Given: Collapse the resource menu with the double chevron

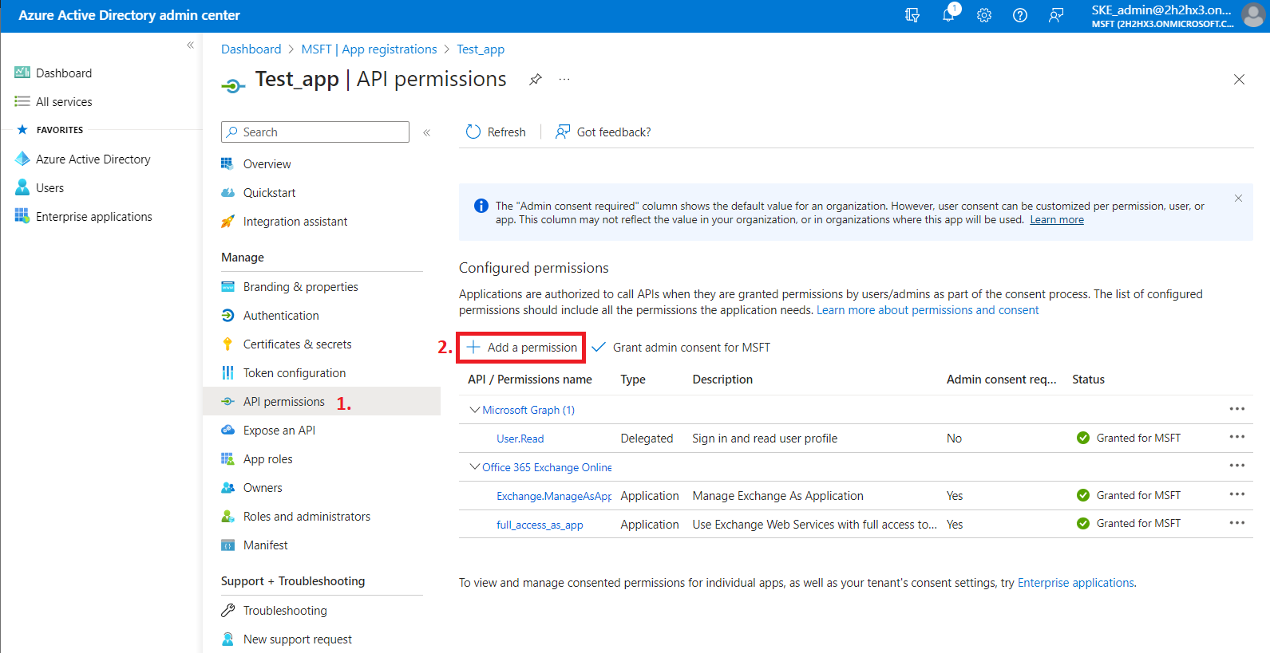Looking at the screenshot, I should [427, 132].
